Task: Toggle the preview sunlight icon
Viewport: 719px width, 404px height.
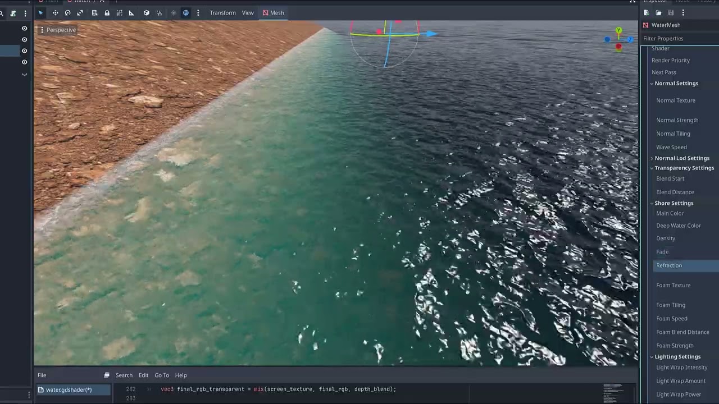Action: (173, 12)
